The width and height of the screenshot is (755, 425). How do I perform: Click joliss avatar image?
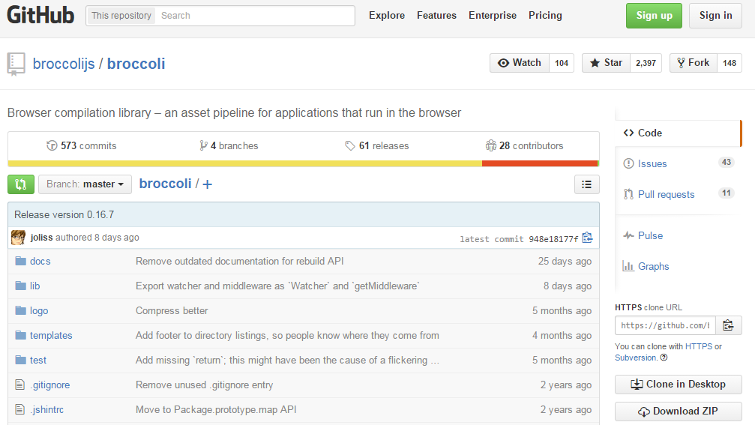[18, 238]
